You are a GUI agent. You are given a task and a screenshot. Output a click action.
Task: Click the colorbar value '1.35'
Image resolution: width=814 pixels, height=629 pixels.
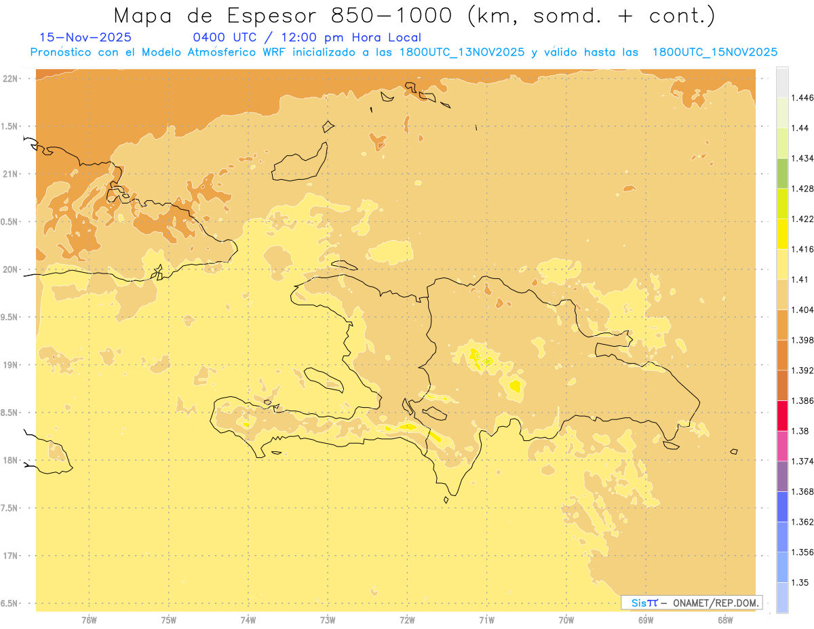(x=800, y=582)
